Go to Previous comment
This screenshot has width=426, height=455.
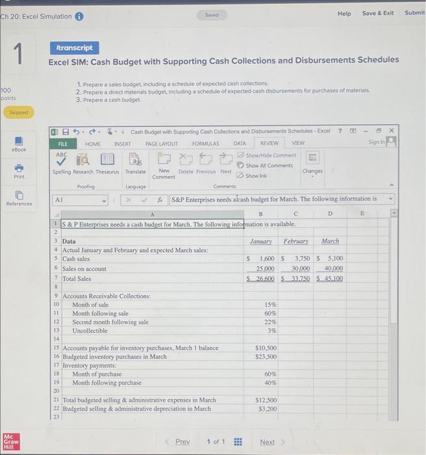click(x=206, y=163)
